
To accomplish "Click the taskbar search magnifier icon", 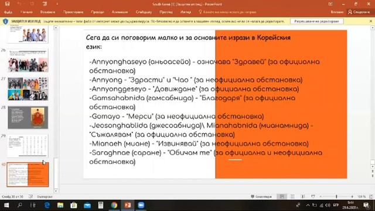I will (20, 205).
